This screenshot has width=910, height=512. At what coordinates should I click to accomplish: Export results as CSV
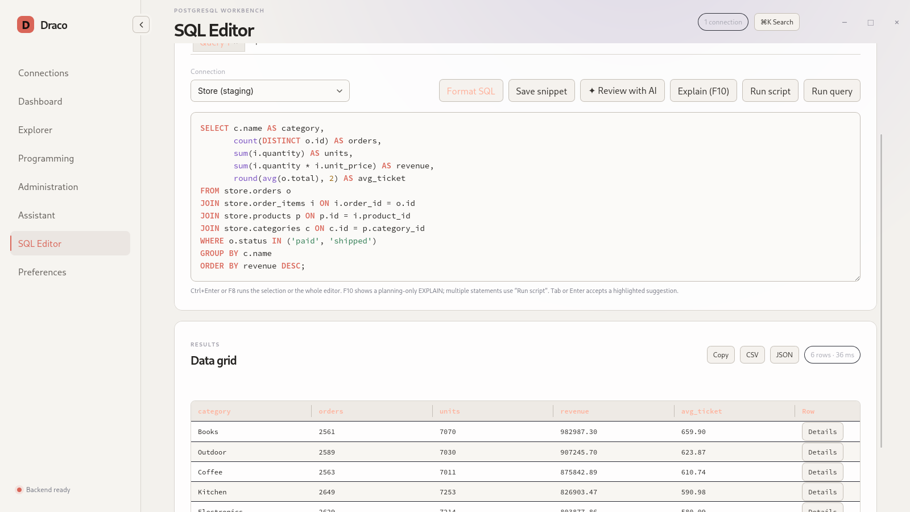(752, 355)
